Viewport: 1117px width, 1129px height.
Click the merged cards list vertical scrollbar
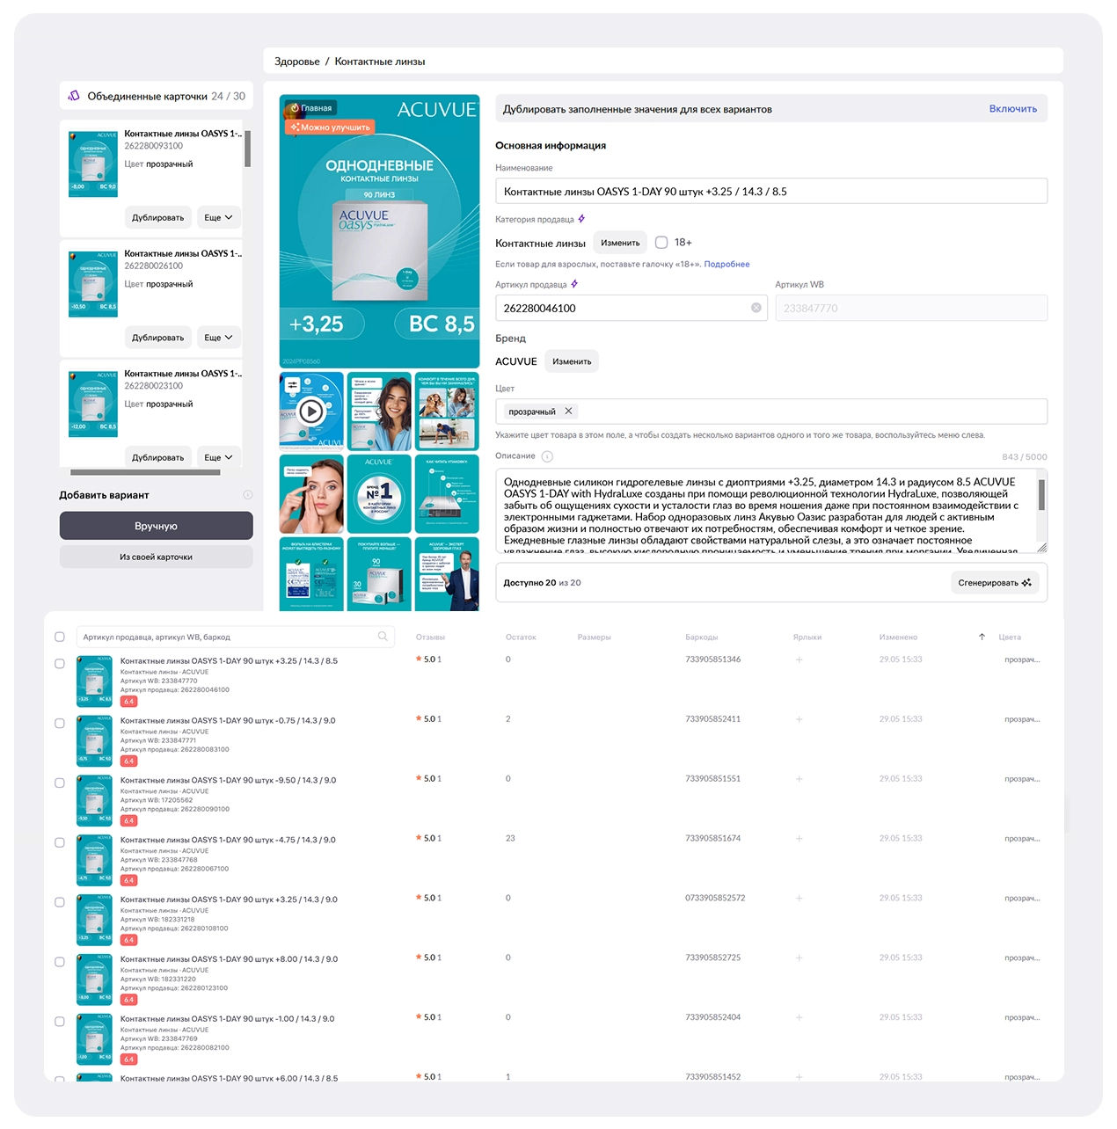point(248,149)
